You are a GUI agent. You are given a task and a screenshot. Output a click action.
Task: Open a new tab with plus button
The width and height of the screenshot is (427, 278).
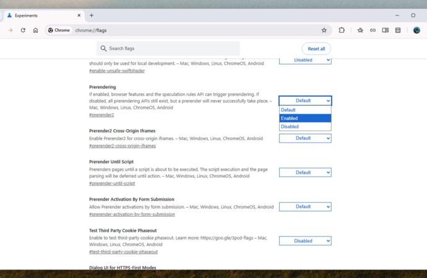click(92, 15)
